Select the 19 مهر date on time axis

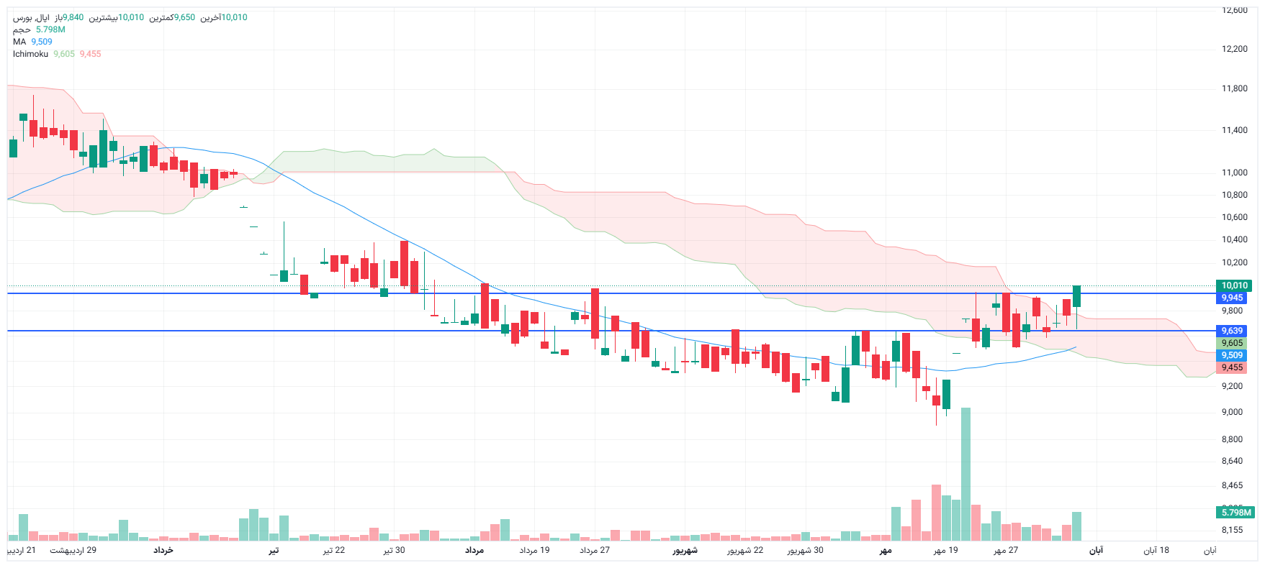click(x=945, y=550)
